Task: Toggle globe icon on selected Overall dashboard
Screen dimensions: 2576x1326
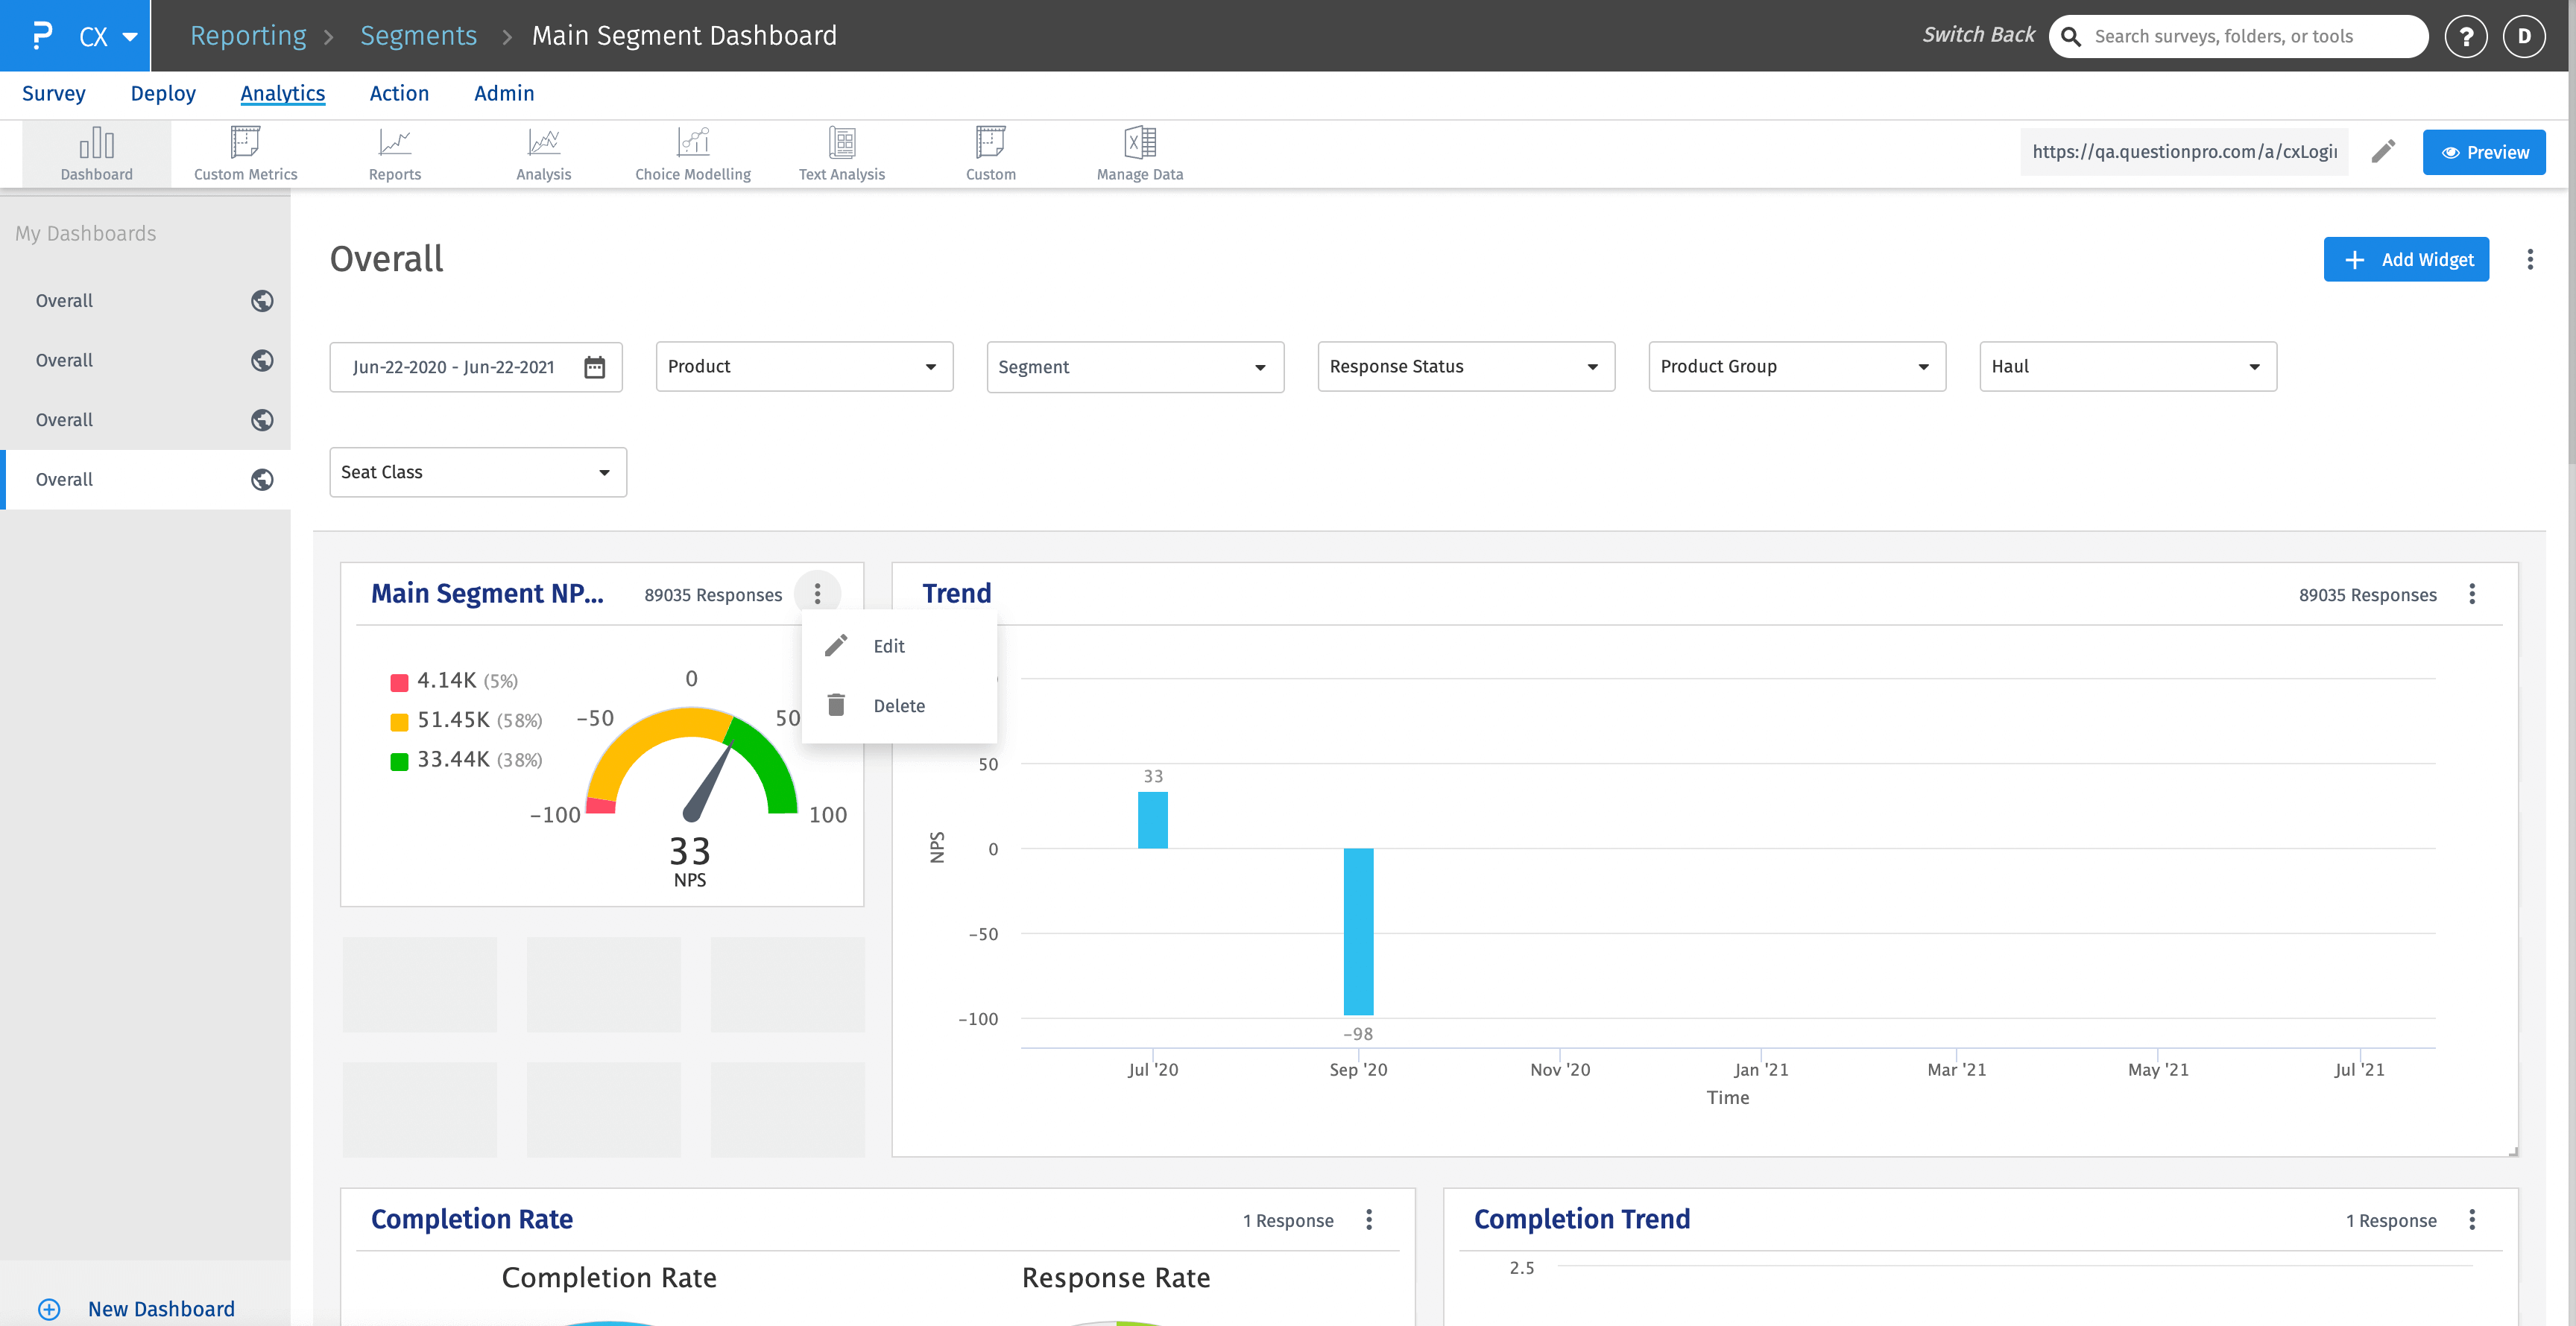Action: 262,480
